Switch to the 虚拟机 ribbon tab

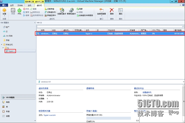[x=39, y=5]
